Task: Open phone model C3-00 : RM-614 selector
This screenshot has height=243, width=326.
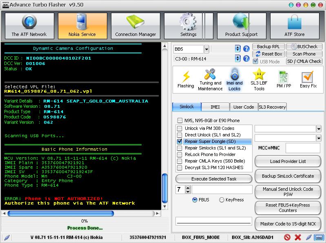Action: [237, 59]
